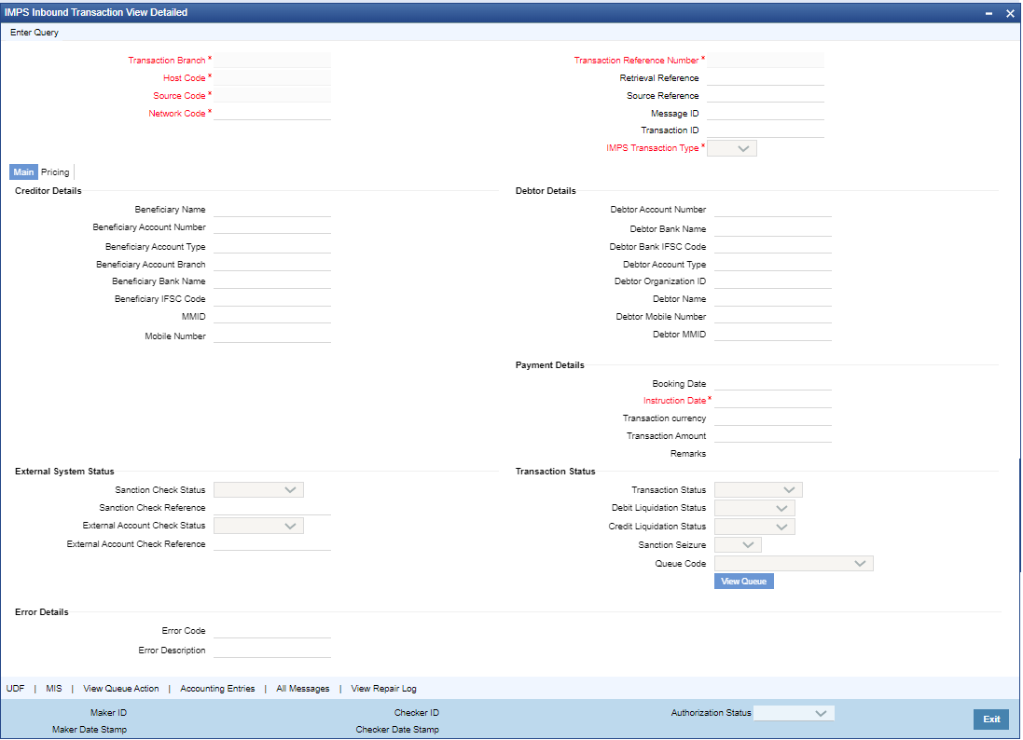Image resolution: width=1023 pixels, height=740 pixels.
Task: Click the Beneficiary IFSC Code field
Action: (272, 298)
